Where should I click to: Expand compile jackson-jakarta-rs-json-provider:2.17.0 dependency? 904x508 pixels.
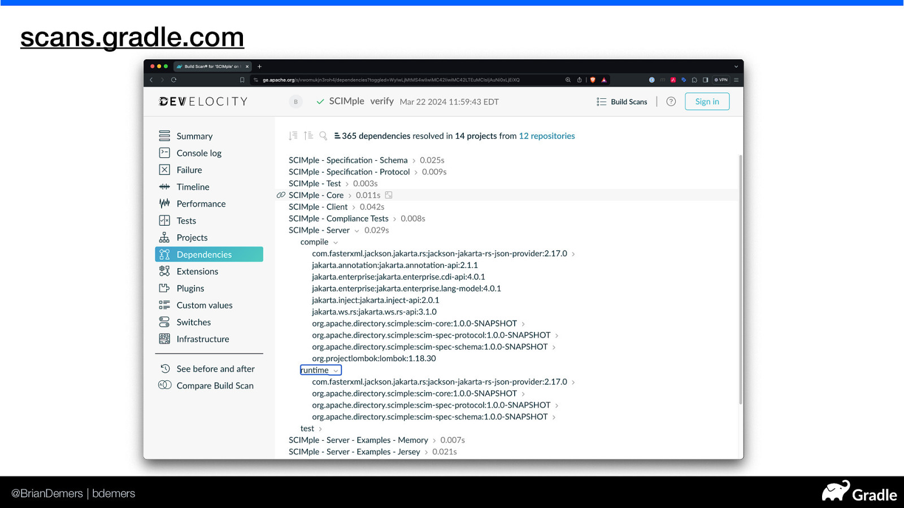tap(573, 254)
